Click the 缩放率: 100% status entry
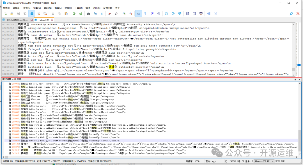The height and width of the screenshot is (165, 303). [192, 161]
